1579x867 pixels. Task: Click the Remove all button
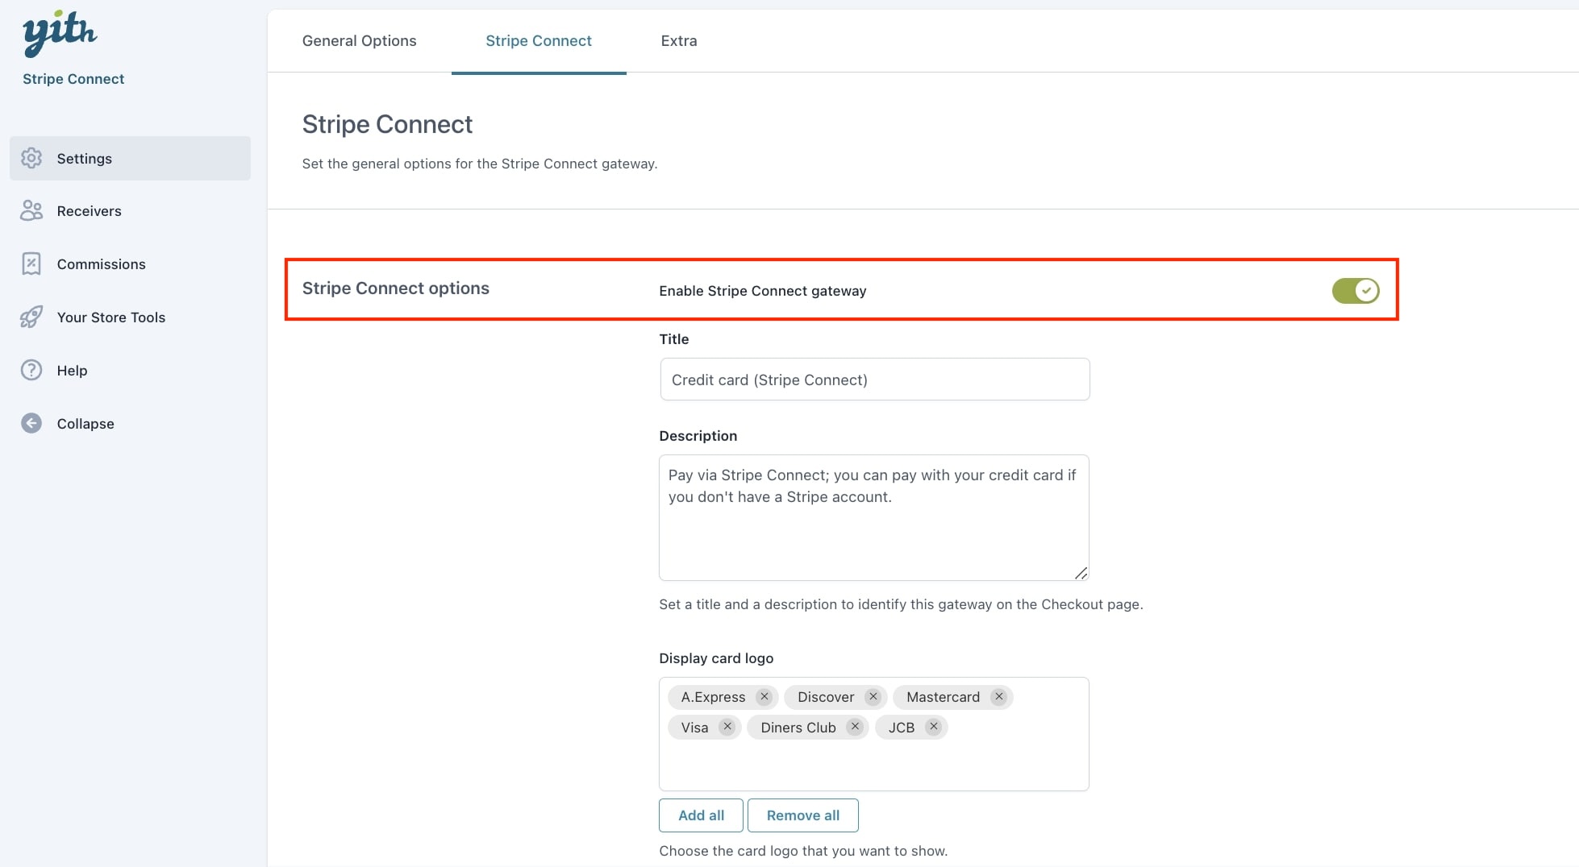[803, 815]
